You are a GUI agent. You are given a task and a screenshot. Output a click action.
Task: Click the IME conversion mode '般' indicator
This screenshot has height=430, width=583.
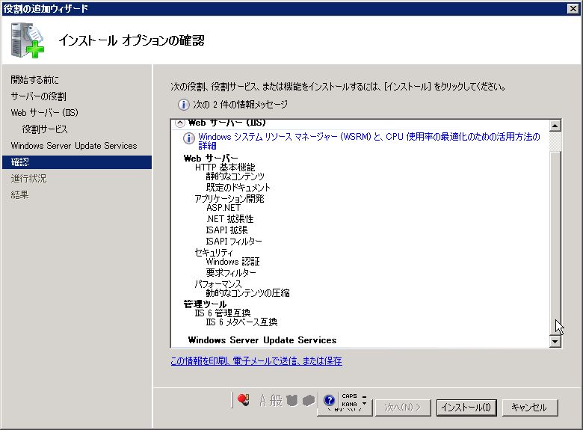[x=276, y=401]
